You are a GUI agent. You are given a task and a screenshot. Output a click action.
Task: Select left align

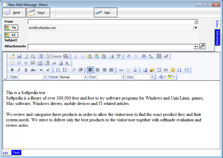click(91, 70)
